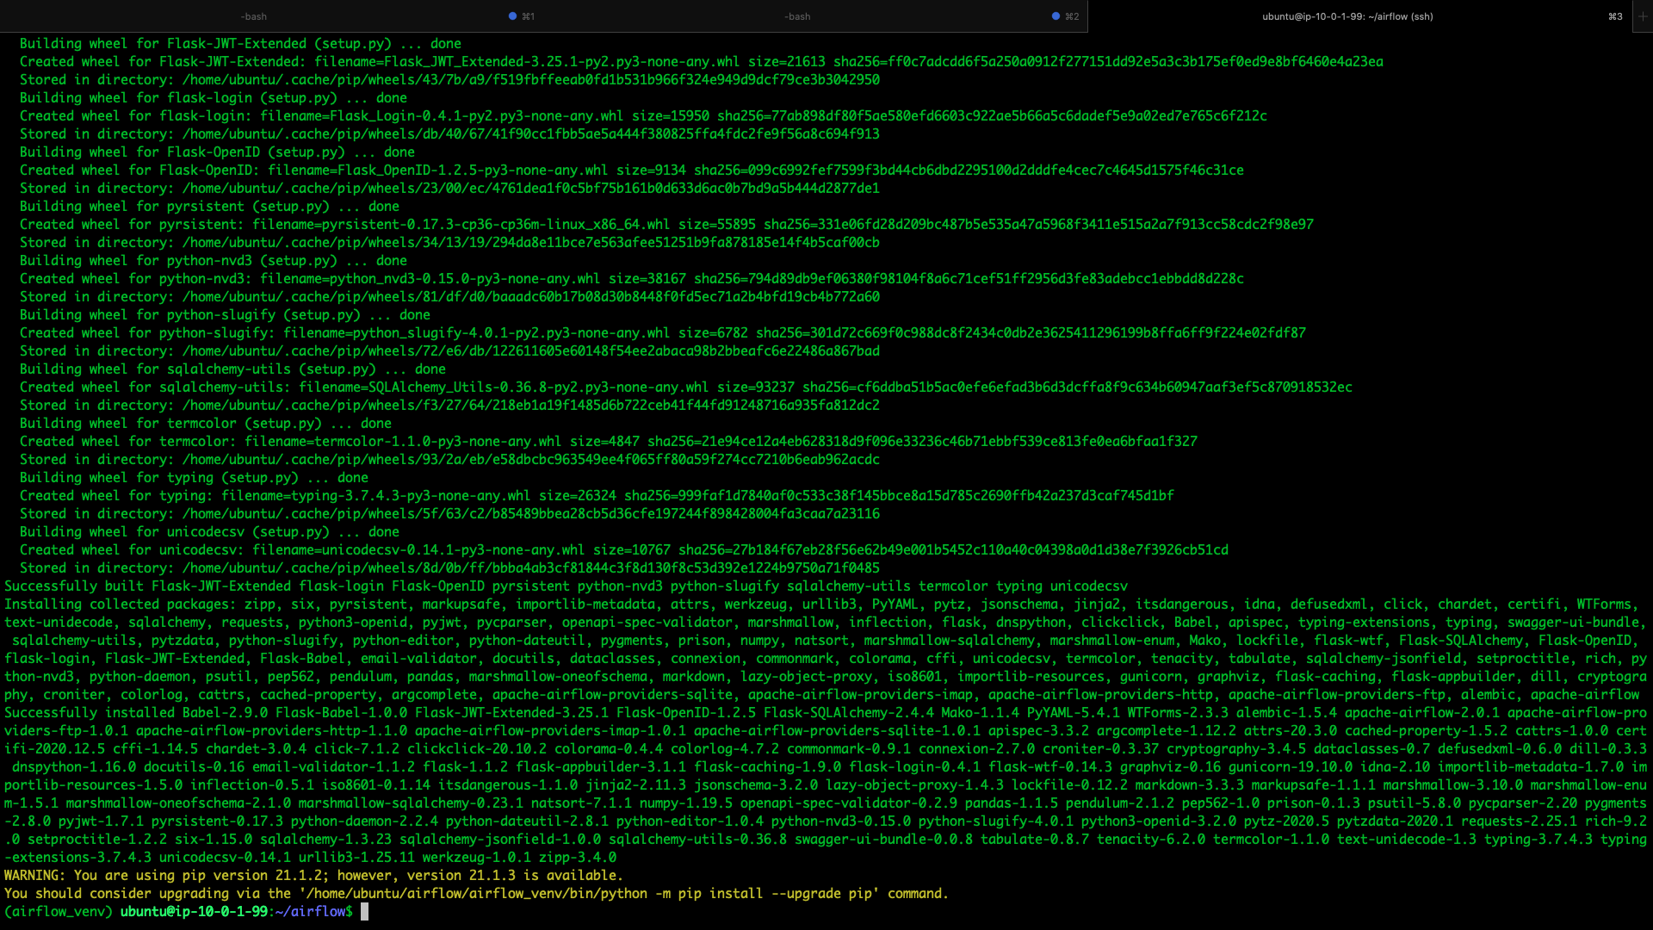Click the 'Successfully built Flask-JWT-Extended' line
This screenshot has width=1653, height=930.
566,586
